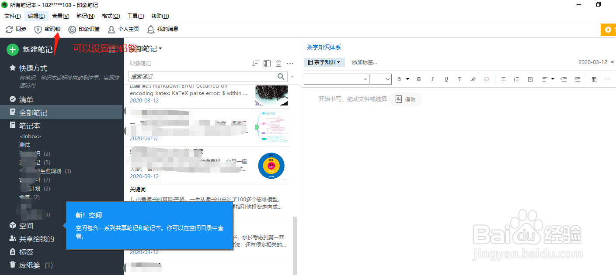Image resolution: width=616 pixels, height=275 pixels.
Task: Open the text alignment dropdown
Action: [x=549, y=79]
